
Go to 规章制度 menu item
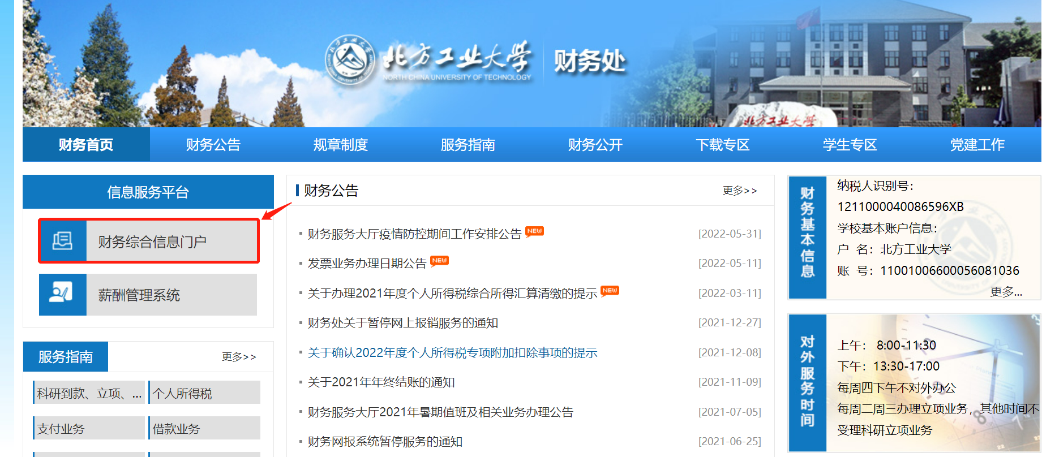[x=341, y=145]
